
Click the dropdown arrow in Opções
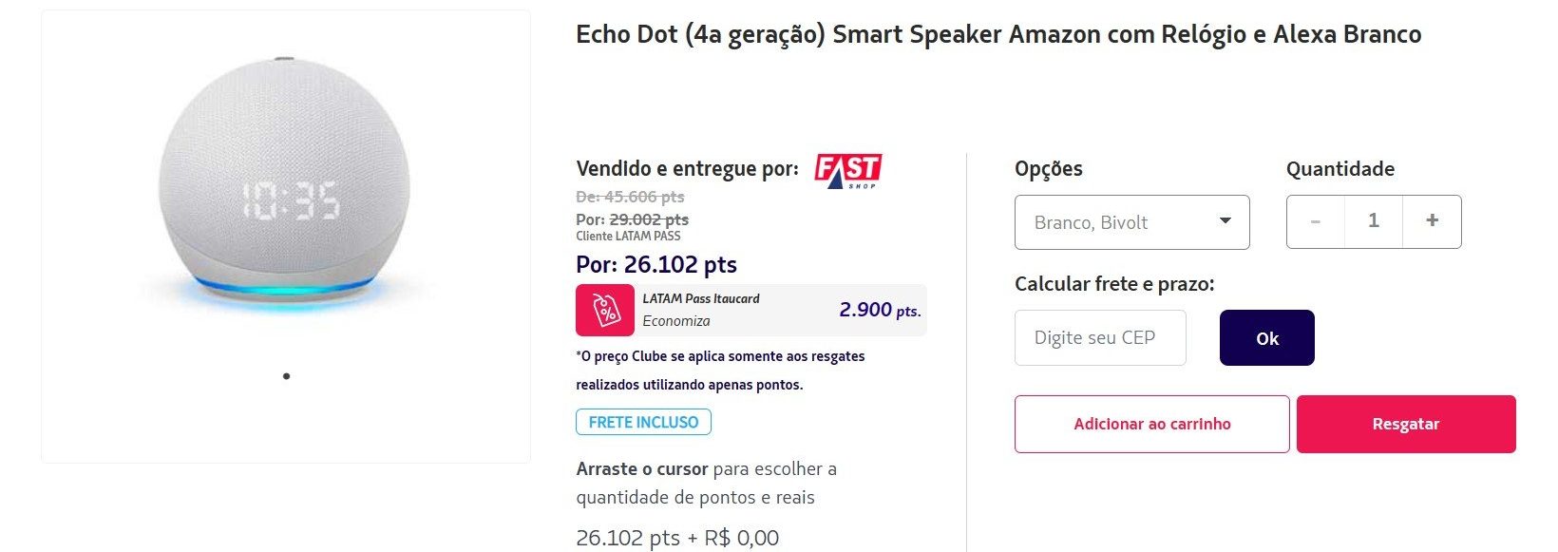tap(1225, 220)
